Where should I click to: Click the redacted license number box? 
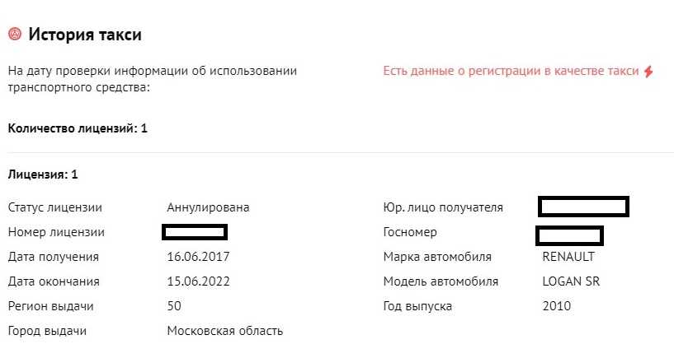pyautogui.click(x=196, y=232)
